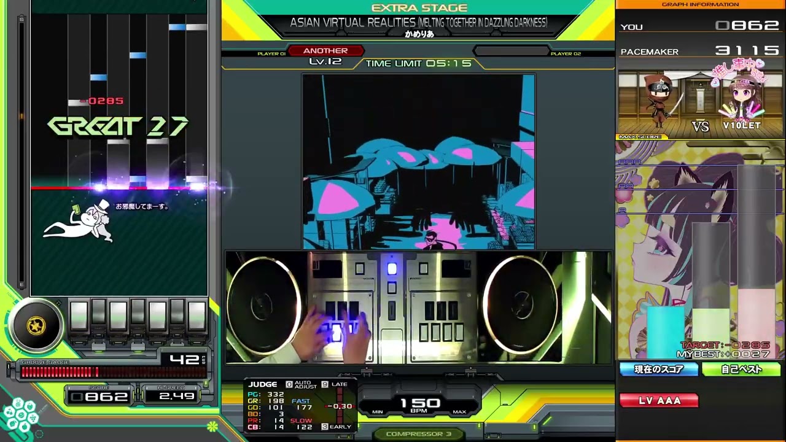Click the cyan current-score graph bar
This screenshot has width=786, height=442.
pyautogui.click(x=664, y=332)
